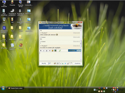Click the headphones voice icon in bottom toolbar
Viewport: 125px width, 93px height.
click(68, 63)
